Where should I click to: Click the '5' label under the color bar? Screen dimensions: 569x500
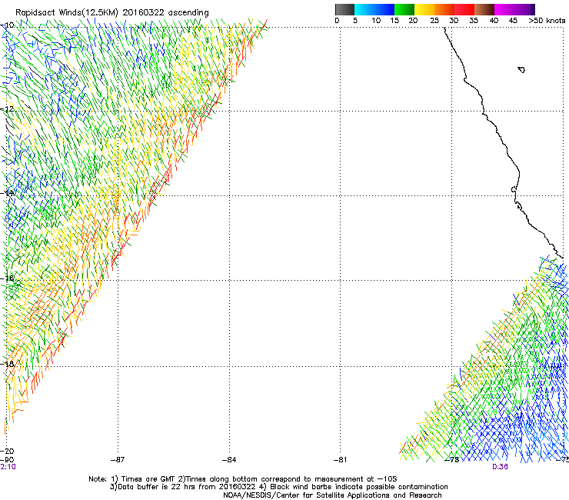355,21
